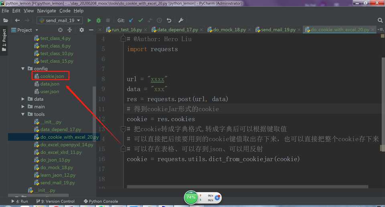Open Search Everywhere magnifier icon
The height and width of the screenshot is (207, 385).
click(x=380, y=20)
